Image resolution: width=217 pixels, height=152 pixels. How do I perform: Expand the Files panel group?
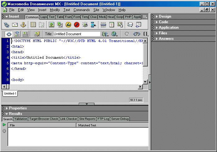pos(157,33)
